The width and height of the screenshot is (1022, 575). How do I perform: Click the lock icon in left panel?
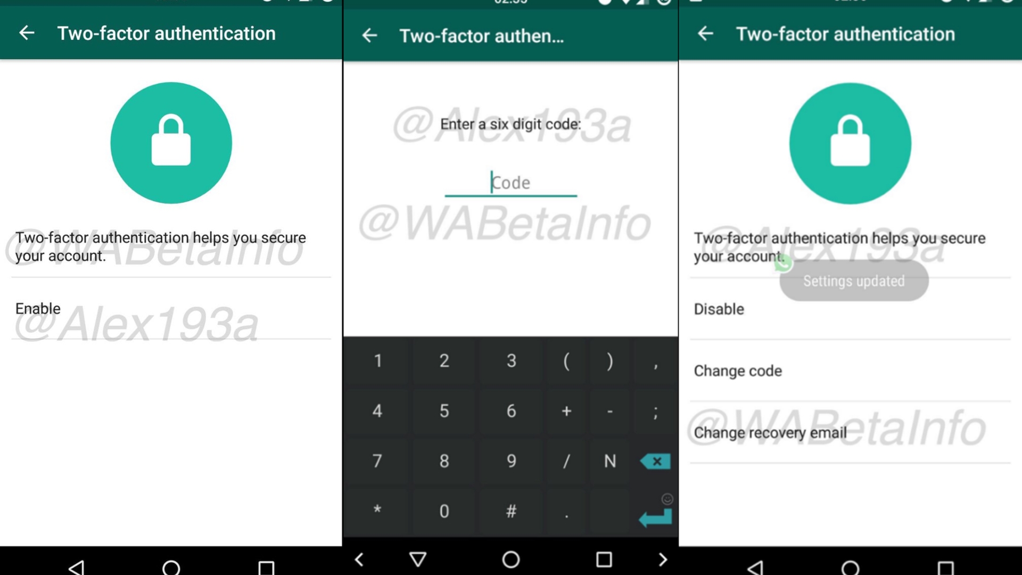point(170,141)
